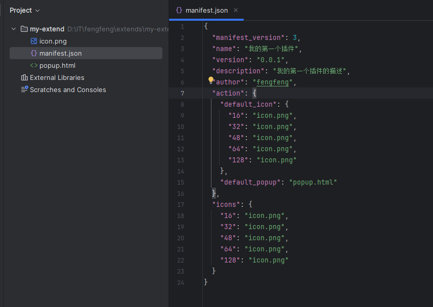Select the External Libraries label
The width and height of the screenshot is (433, 307).
57,77
